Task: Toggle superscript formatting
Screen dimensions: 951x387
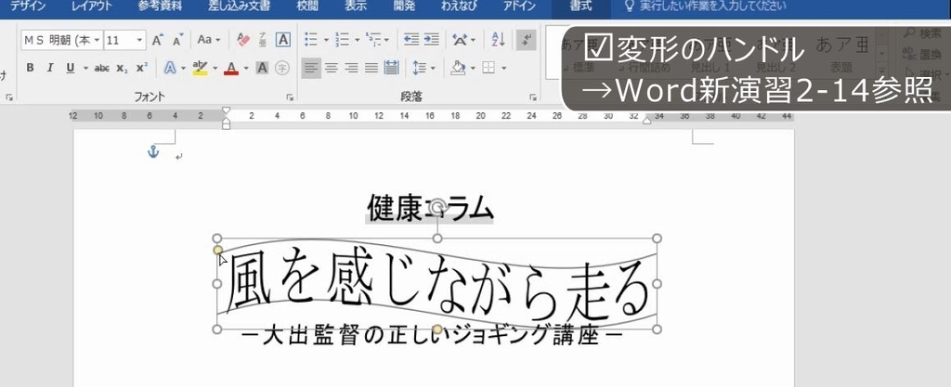Action: click(141, 68)
